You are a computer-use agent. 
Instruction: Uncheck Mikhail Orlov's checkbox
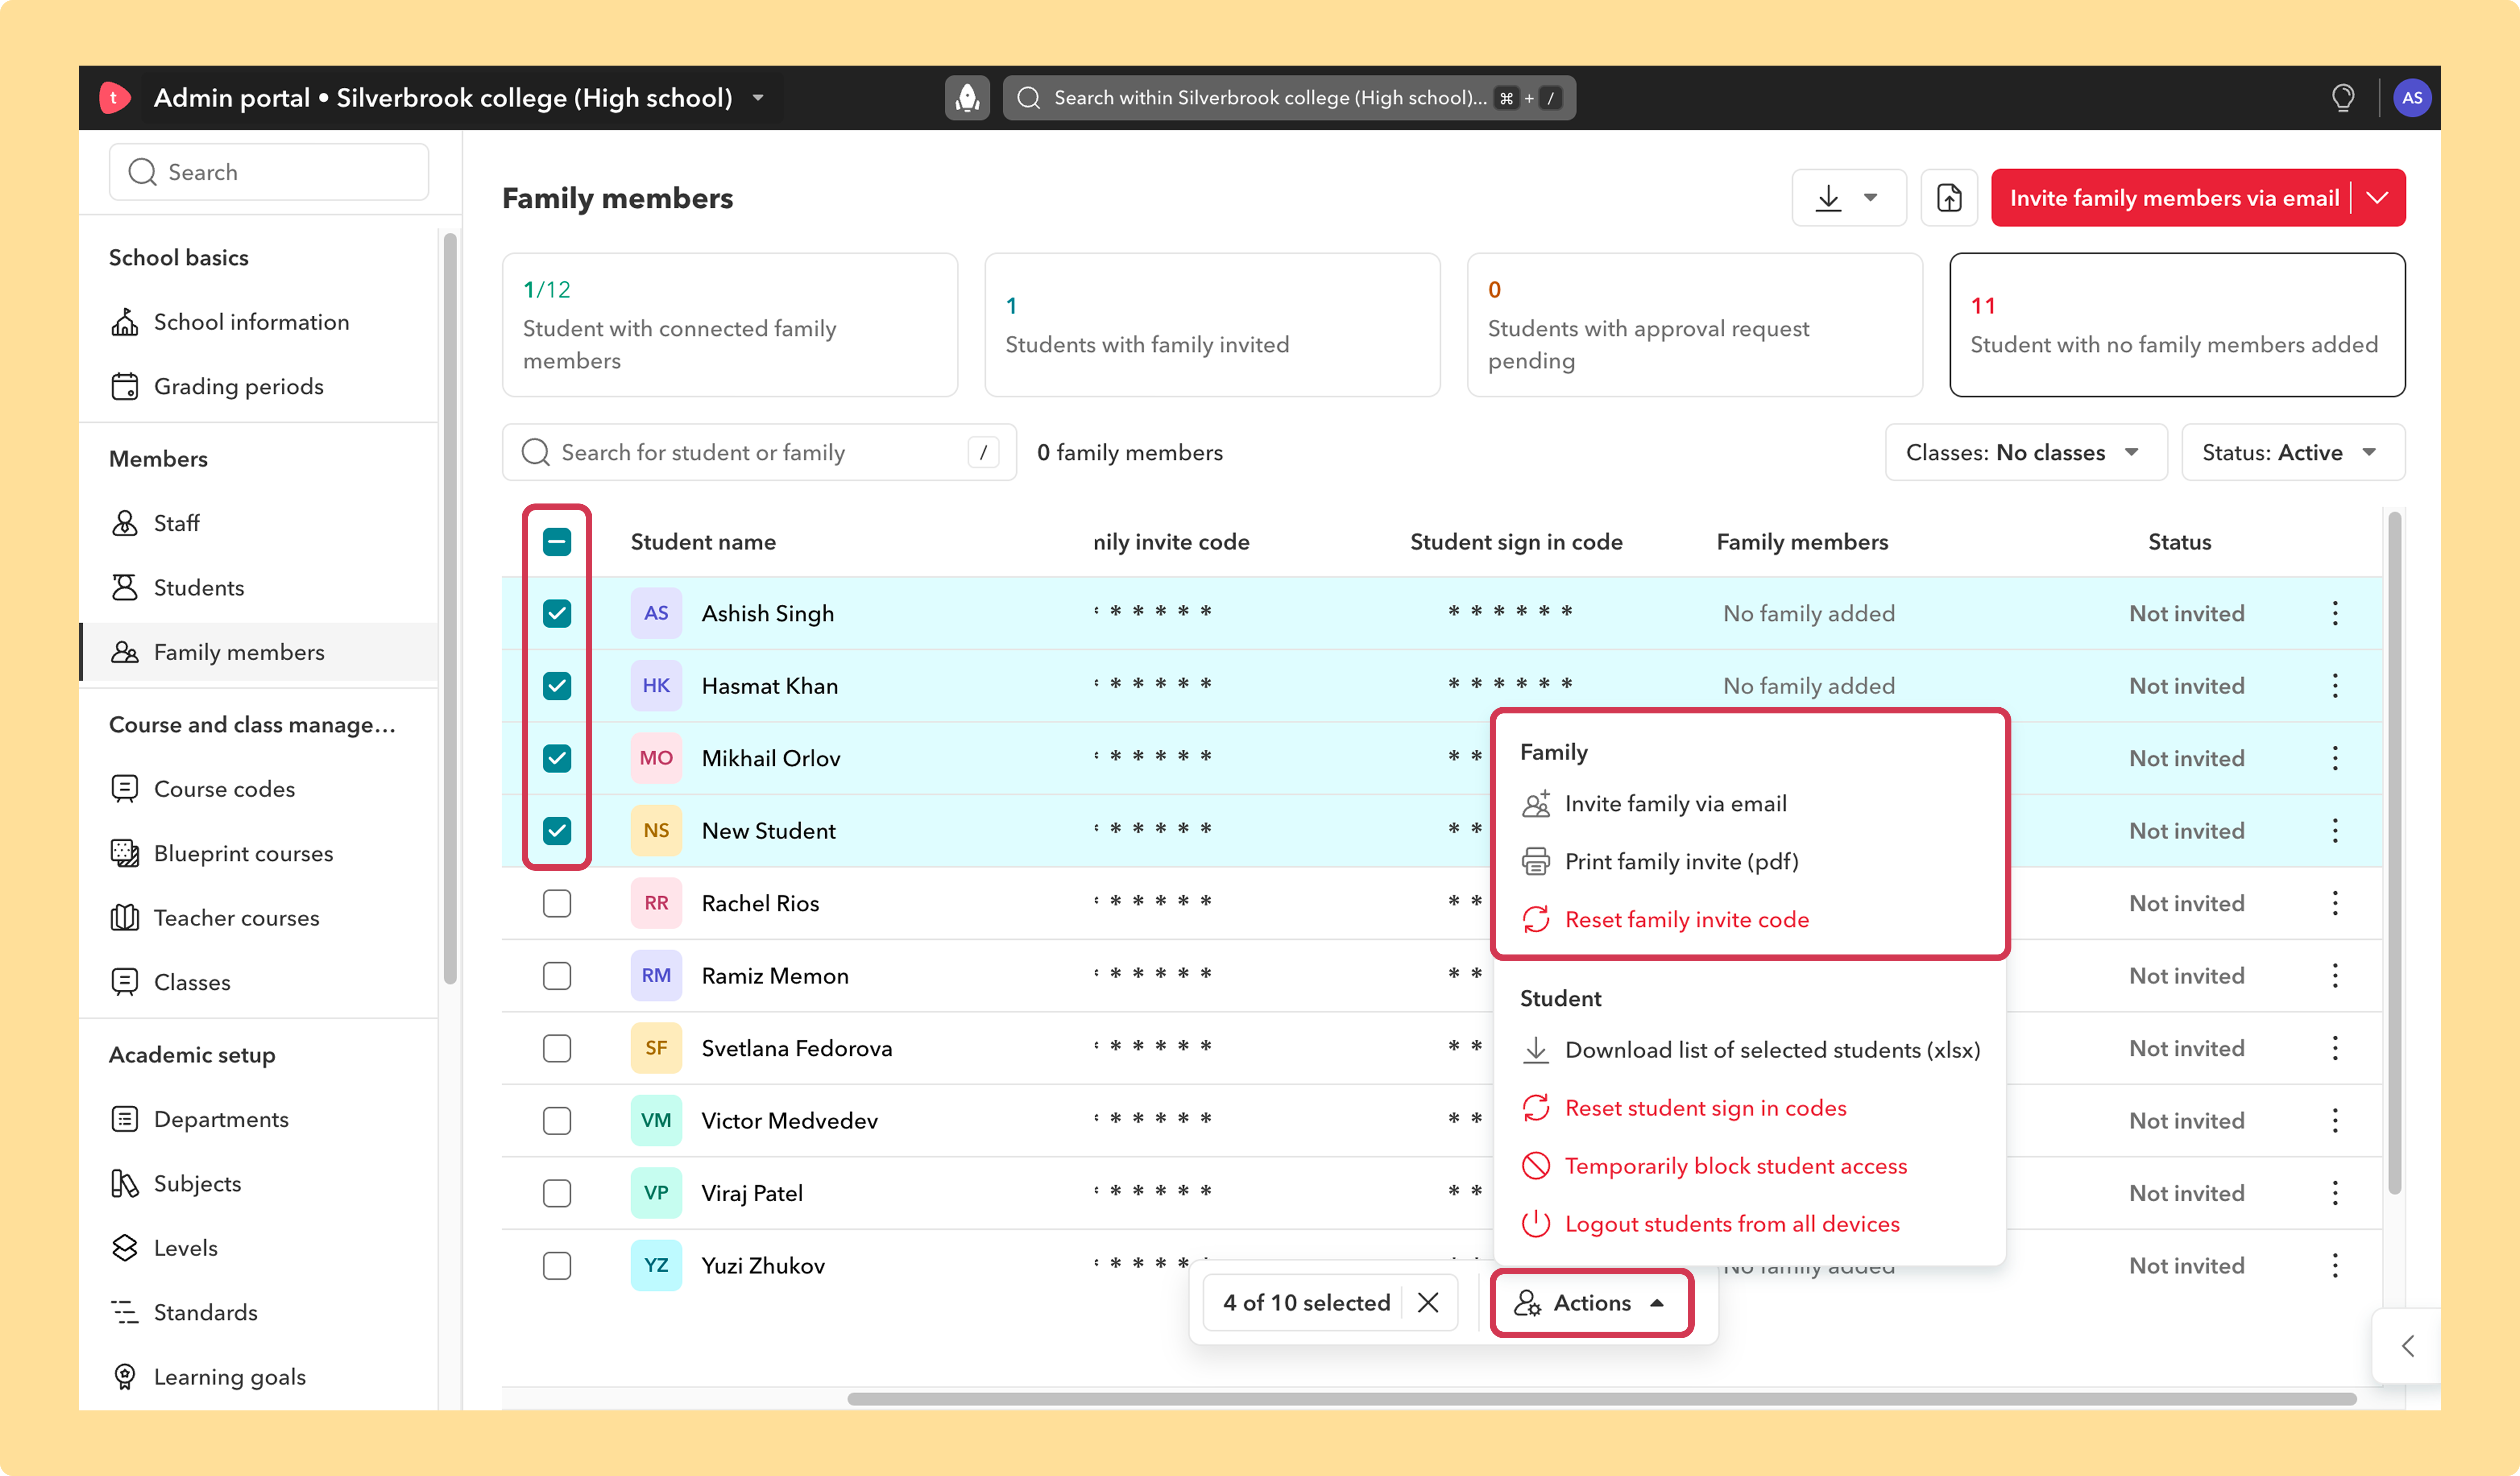(557, 758)
